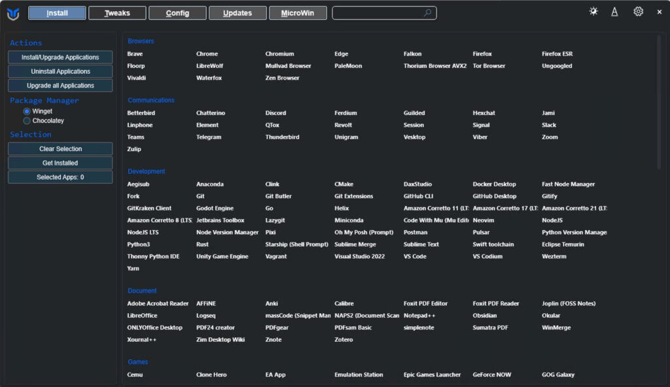Pick the Obsidian entry
Image resolution: width=670 pixels, height=387 pixels.
485,315
